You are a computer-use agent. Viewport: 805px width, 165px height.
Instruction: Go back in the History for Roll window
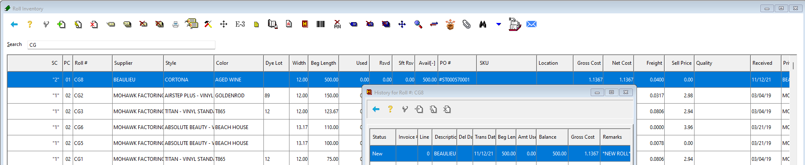(x=376, y=109)
